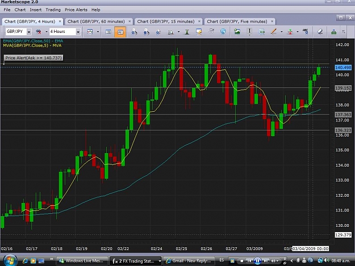Switch to the GBP/JPY 15 minutes chart tab
This screenshot has width=355, height=266.
coord(166,22)
